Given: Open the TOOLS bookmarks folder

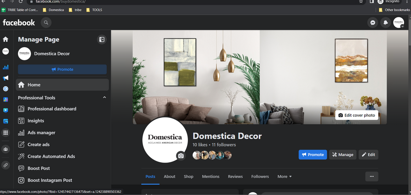Looking at the screenshot, I should point(94,10).
